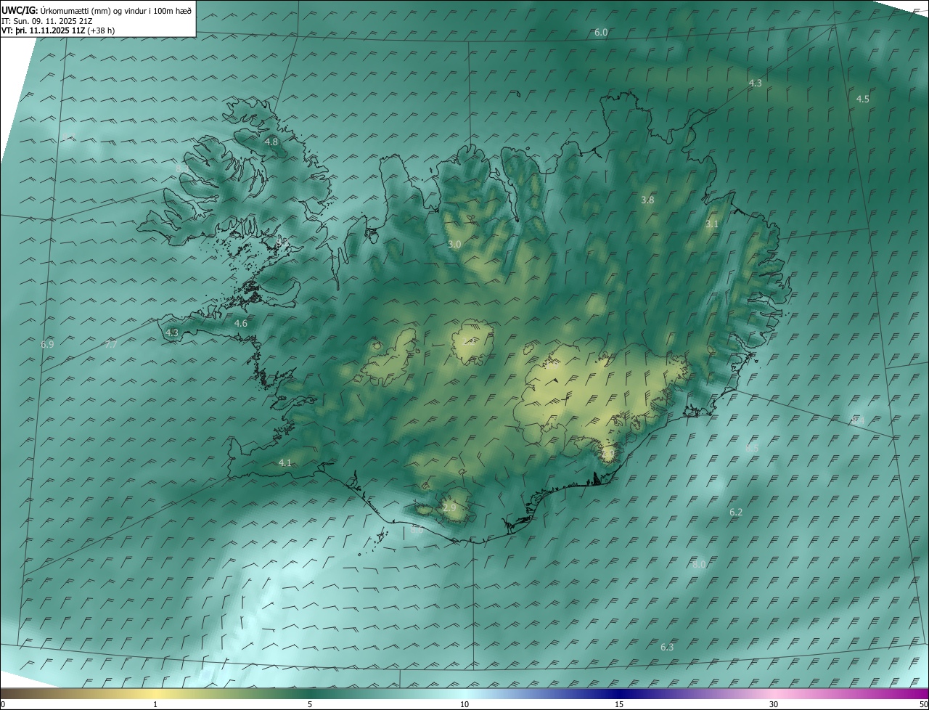
Task: Click the colorbar tick label "30"
Action: coord(774,704)
